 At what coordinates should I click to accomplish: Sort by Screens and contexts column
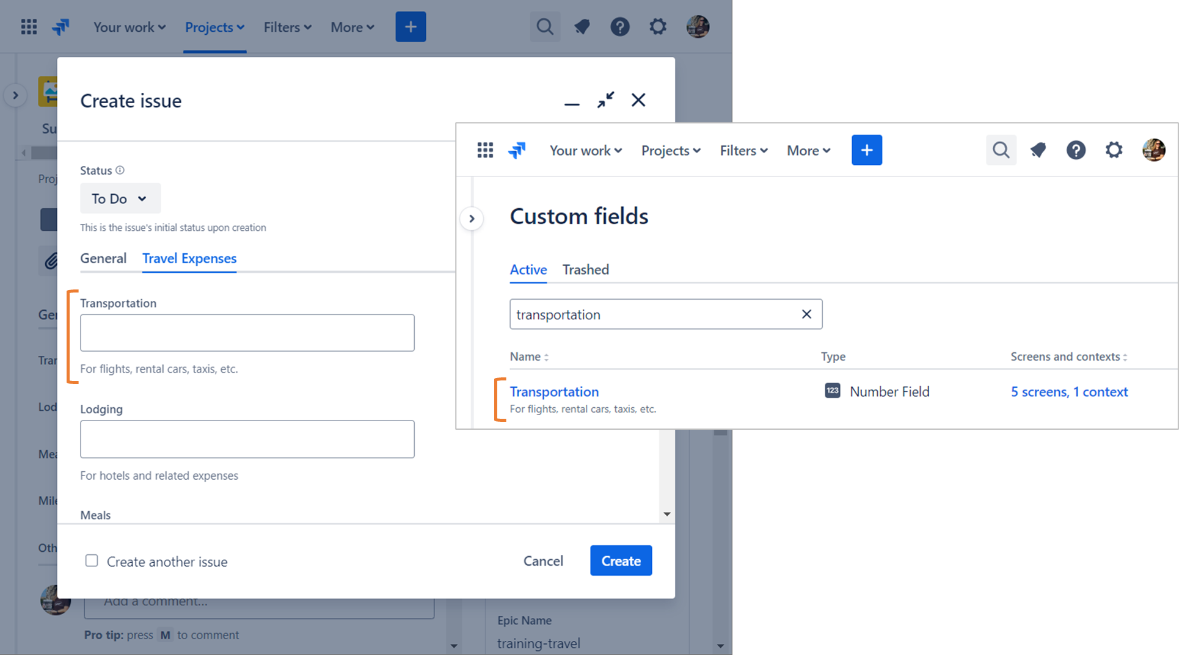click(x=1068, y=356)
